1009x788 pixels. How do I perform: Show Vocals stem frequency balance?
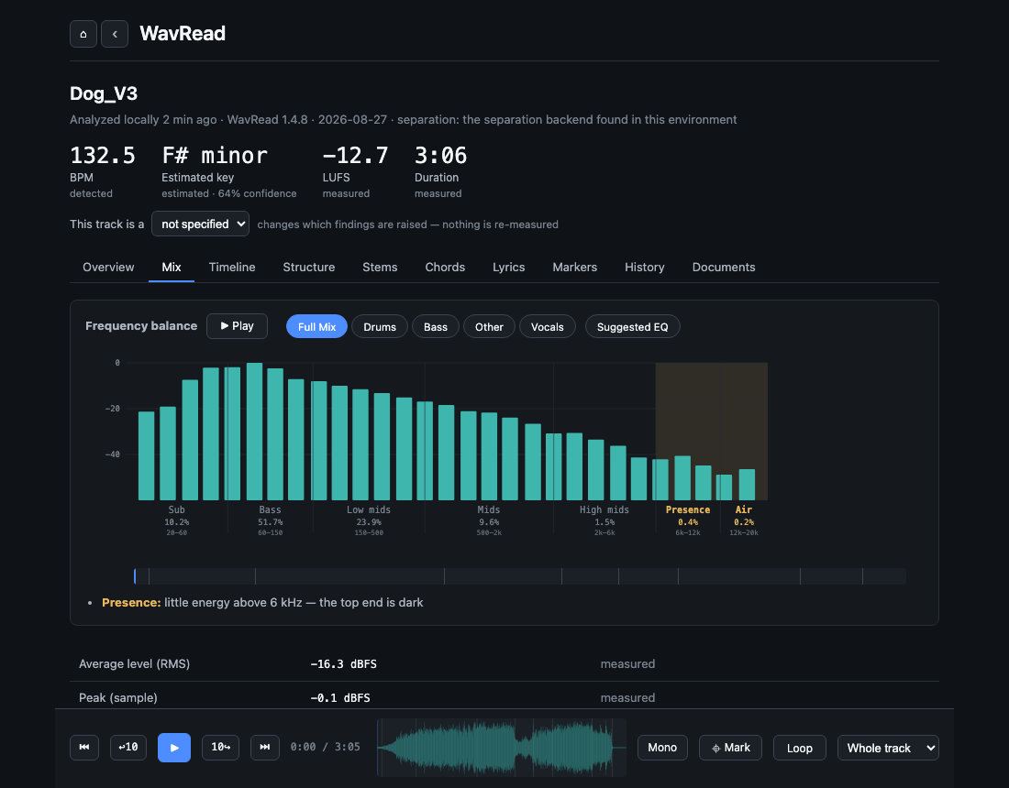(x=547, y=327)
